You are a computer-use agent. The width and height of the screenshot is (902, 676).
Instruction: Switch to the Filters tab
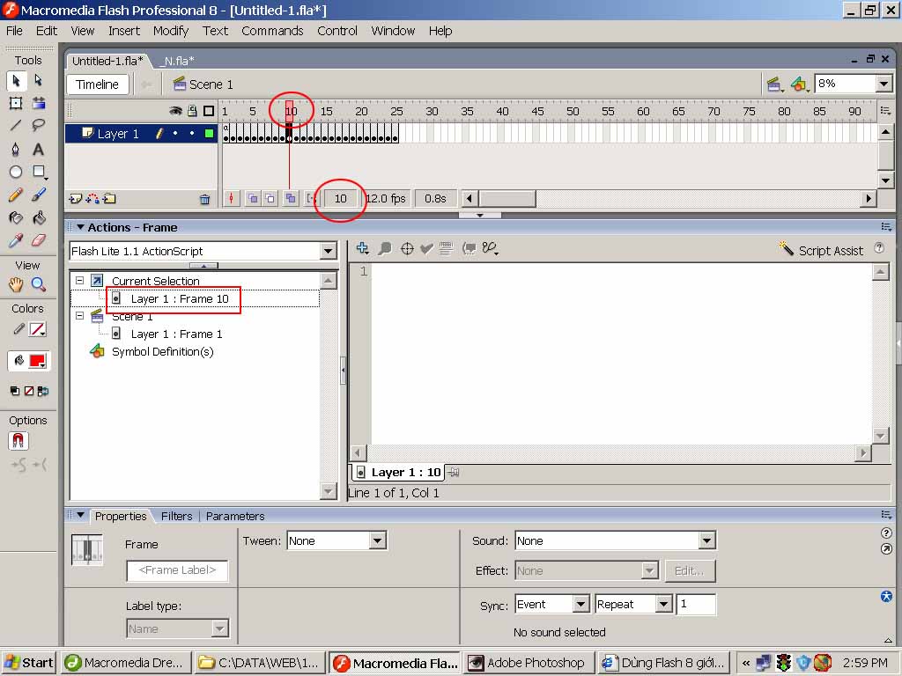tap(176, 516)
